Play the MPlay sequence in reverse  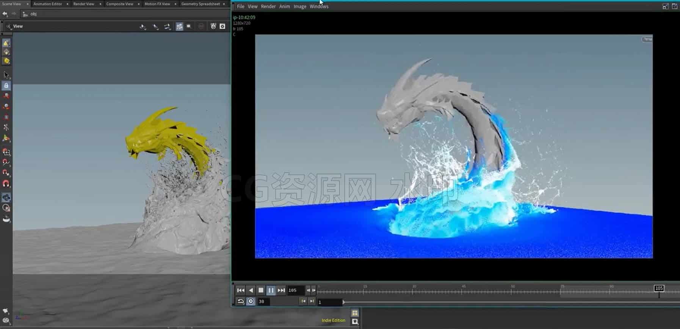(x=251, y=290)
